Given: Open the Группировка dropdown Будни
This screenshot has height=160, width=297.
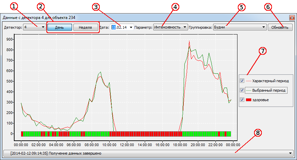Looking at the screenshot, I should click(x=240, y=27).
